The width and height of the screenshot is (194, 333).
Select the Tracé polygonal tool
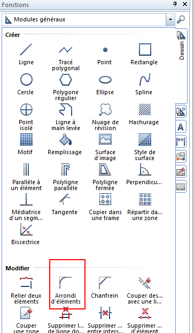tap(66, 56)
